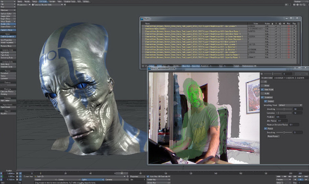Viewport: 309px width, 184px height.
Task: Open the Smoothing Preset dropdown
Action: coord(290,105)
